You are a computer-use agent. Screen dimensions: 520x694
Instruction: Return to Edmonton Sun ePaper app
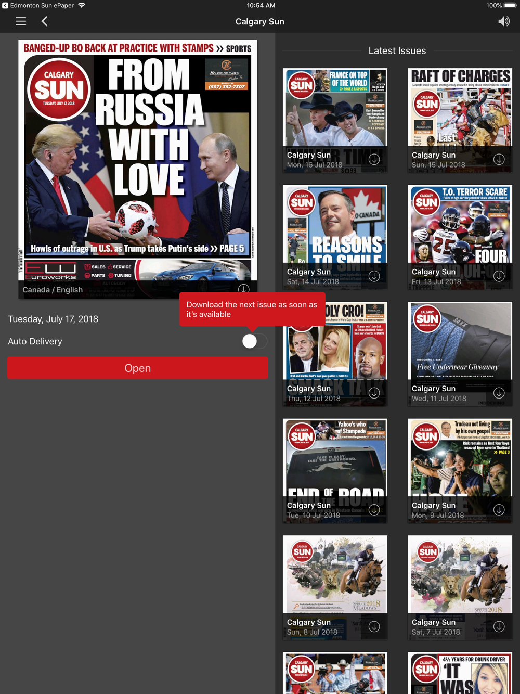(37, 5)
